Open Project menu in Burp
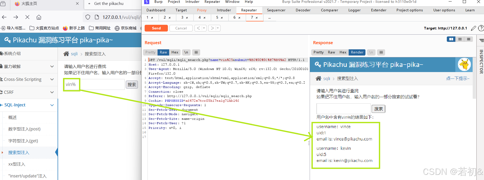The height and width of the screenshot is (180, 484). (174, 2)
